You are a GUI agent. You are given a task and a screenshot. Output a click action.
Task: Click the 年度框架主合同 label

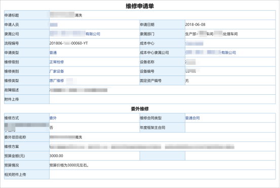152,127
